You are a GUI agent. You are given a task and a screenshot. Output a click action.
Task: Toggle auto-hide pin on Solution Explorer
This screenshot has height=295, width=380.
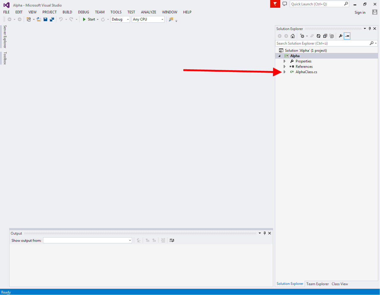tap(370, 29)
